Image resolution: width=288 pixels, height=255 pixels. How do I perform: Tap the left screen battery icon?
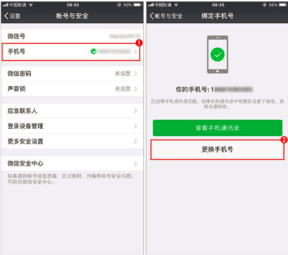coord(138,5)
